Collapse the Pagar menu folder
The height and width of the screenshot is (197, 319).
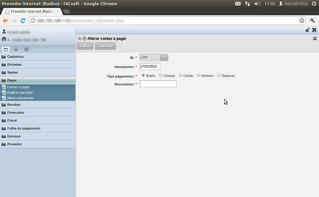37,81
